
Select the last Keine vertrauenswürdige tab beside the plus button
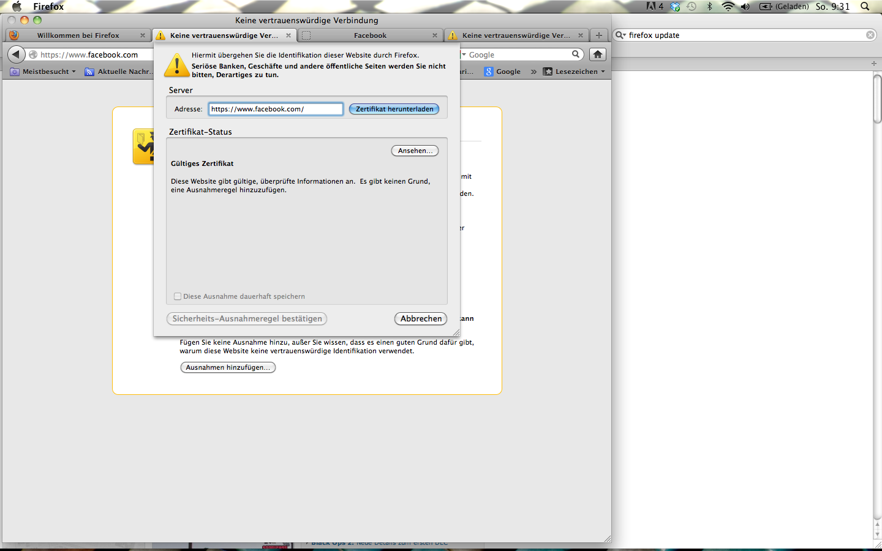[x=516, y=36]
